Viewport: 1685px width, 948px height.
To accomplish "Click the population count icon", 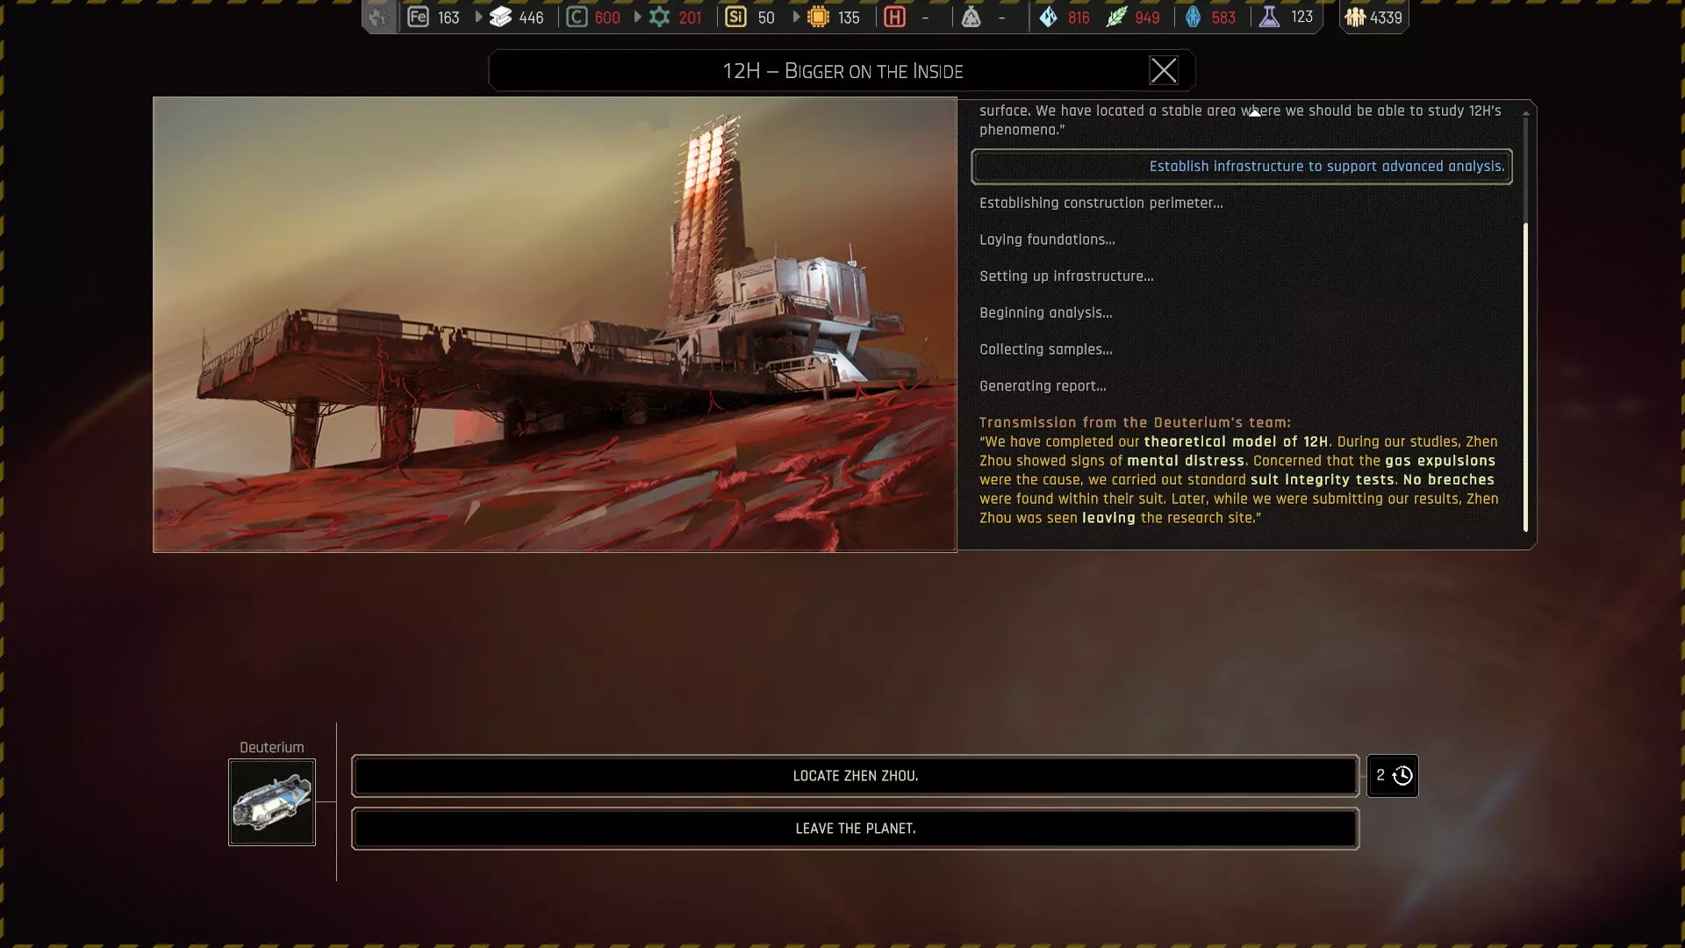I will pos(1355,17).
